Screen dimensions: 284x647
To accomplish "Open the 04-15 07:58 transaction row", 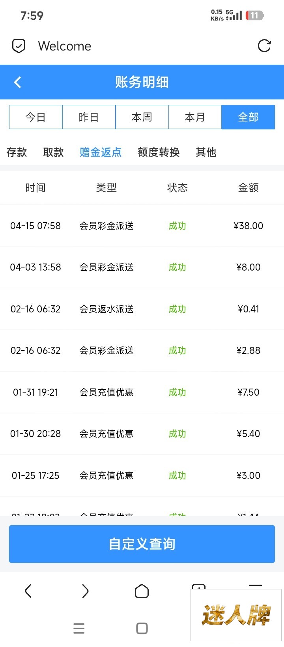I will (x=142, y=226).
